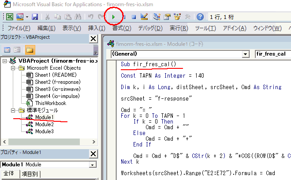Image resolution: width=291 pixels, height=180 pixels.
Task: Run the macro with green play button
Action: 113,17
